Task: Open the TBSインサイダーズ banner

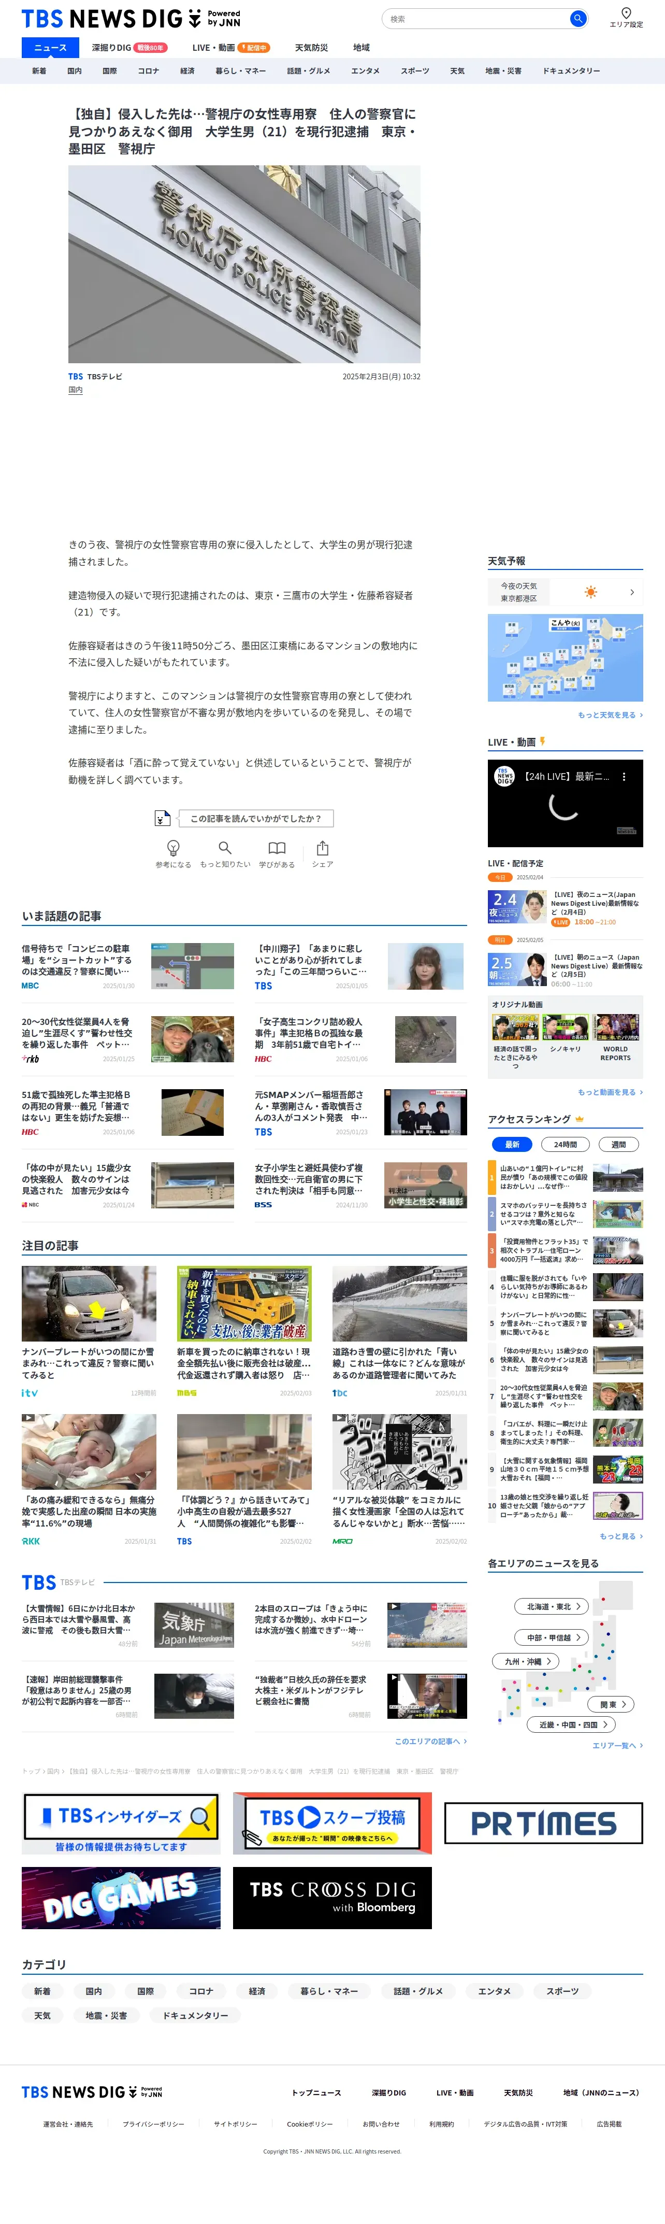Action: click(x=121, y=1823)
